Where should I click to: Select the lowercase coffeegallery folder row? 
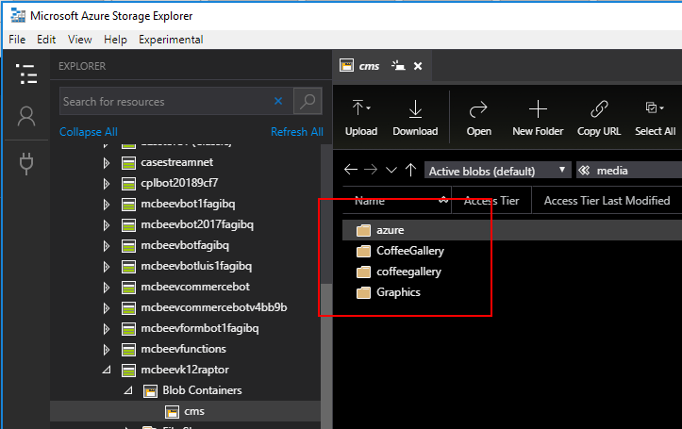[x=512, y=272]
